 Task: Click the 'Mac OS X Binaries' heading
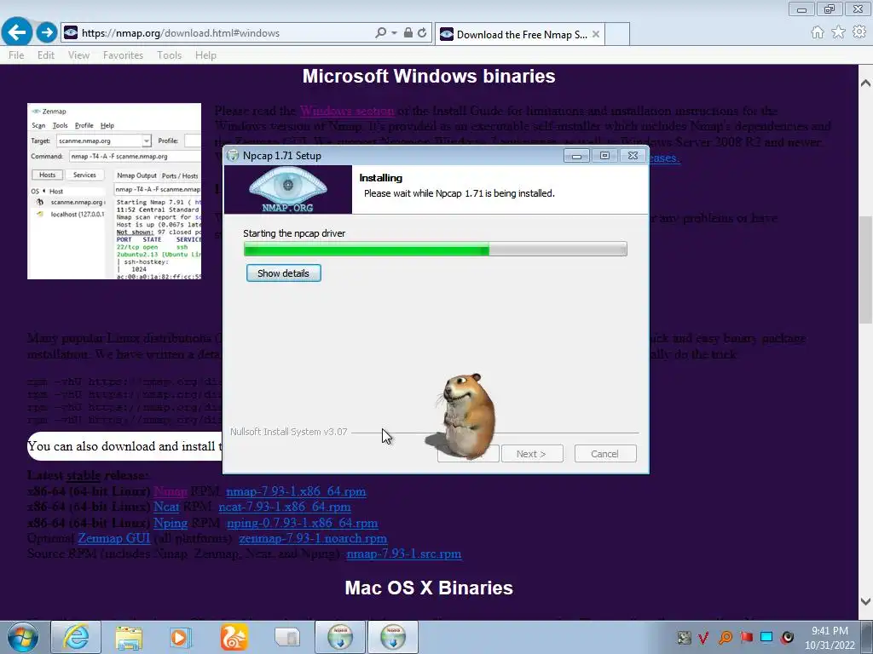pyautogui.click(x=429, y=588)
